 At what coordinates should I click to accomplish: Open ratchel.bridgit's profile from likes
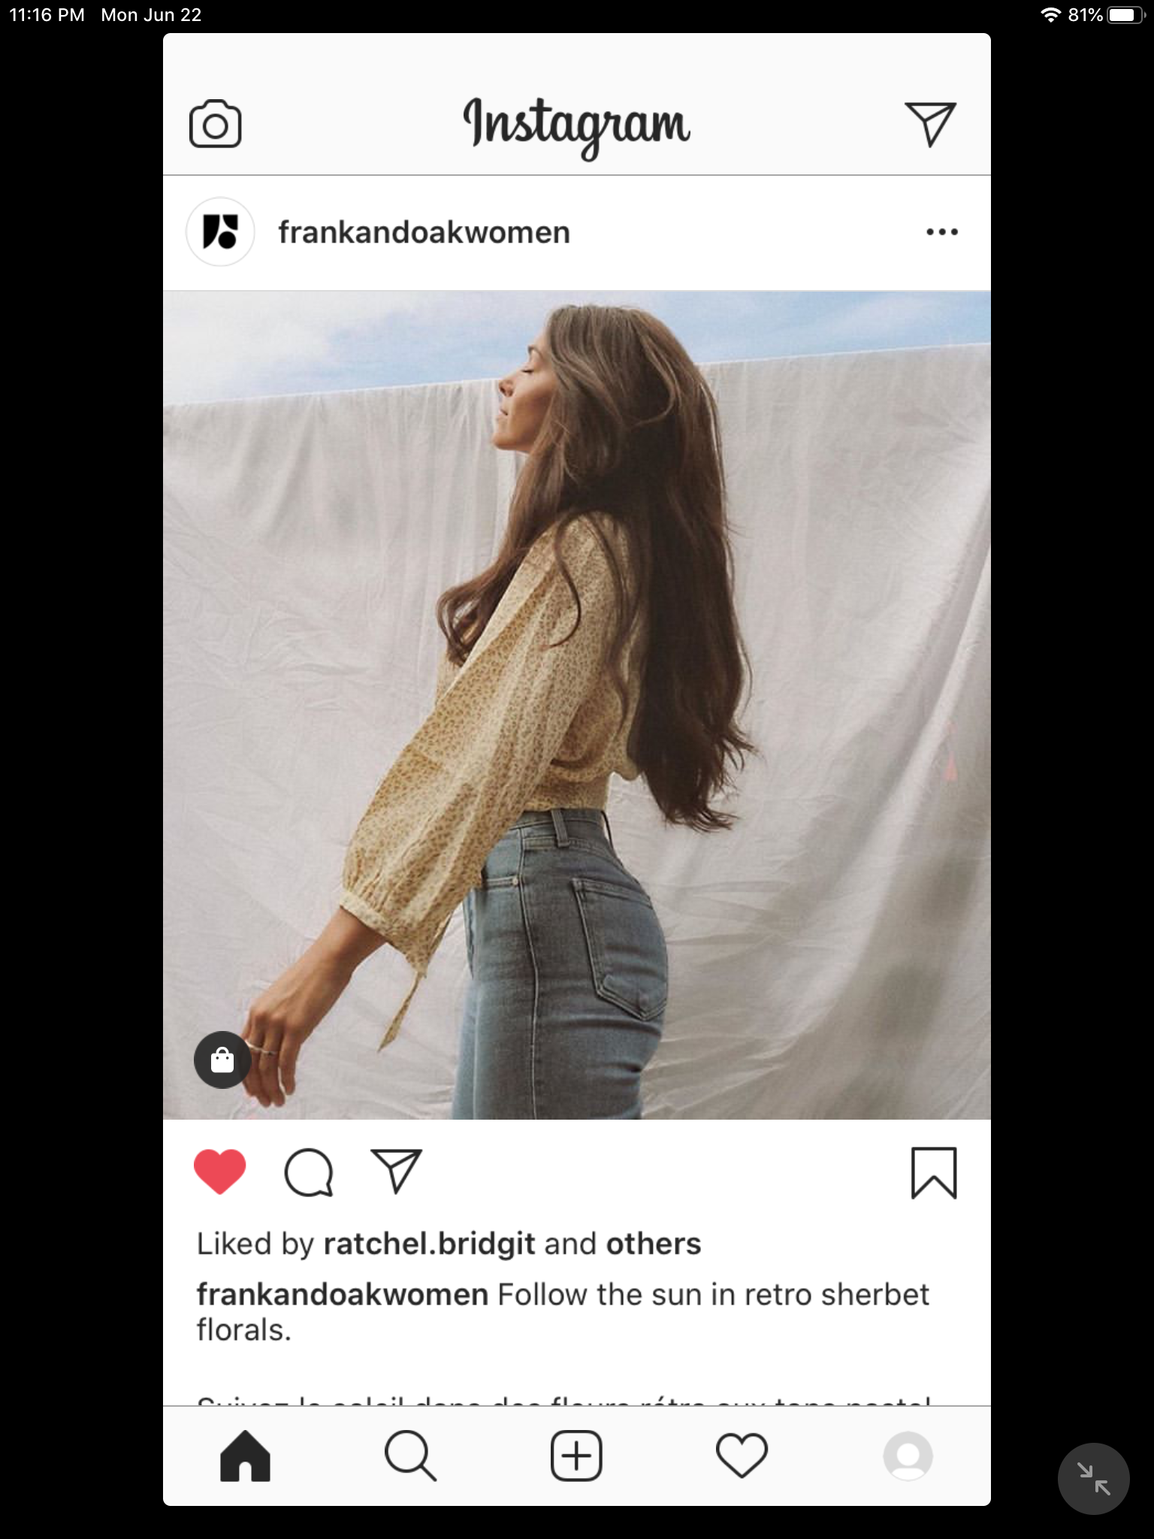point(429,1244)
